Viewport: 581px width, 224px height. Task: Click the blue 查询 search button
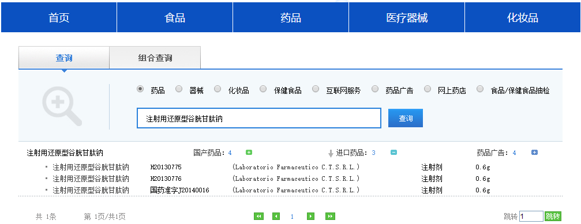[406, 118]
